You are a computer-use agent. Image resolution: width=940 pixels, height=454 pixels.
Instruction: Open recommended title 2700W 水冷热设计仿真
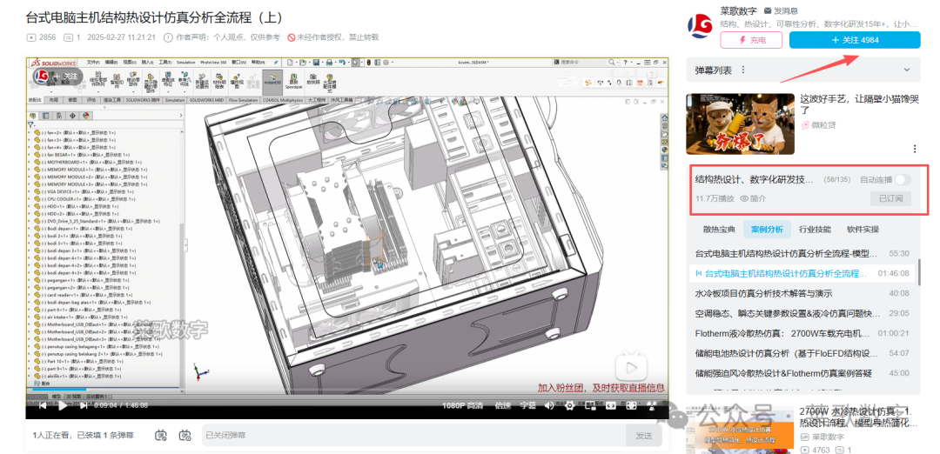tap(858, 417)
